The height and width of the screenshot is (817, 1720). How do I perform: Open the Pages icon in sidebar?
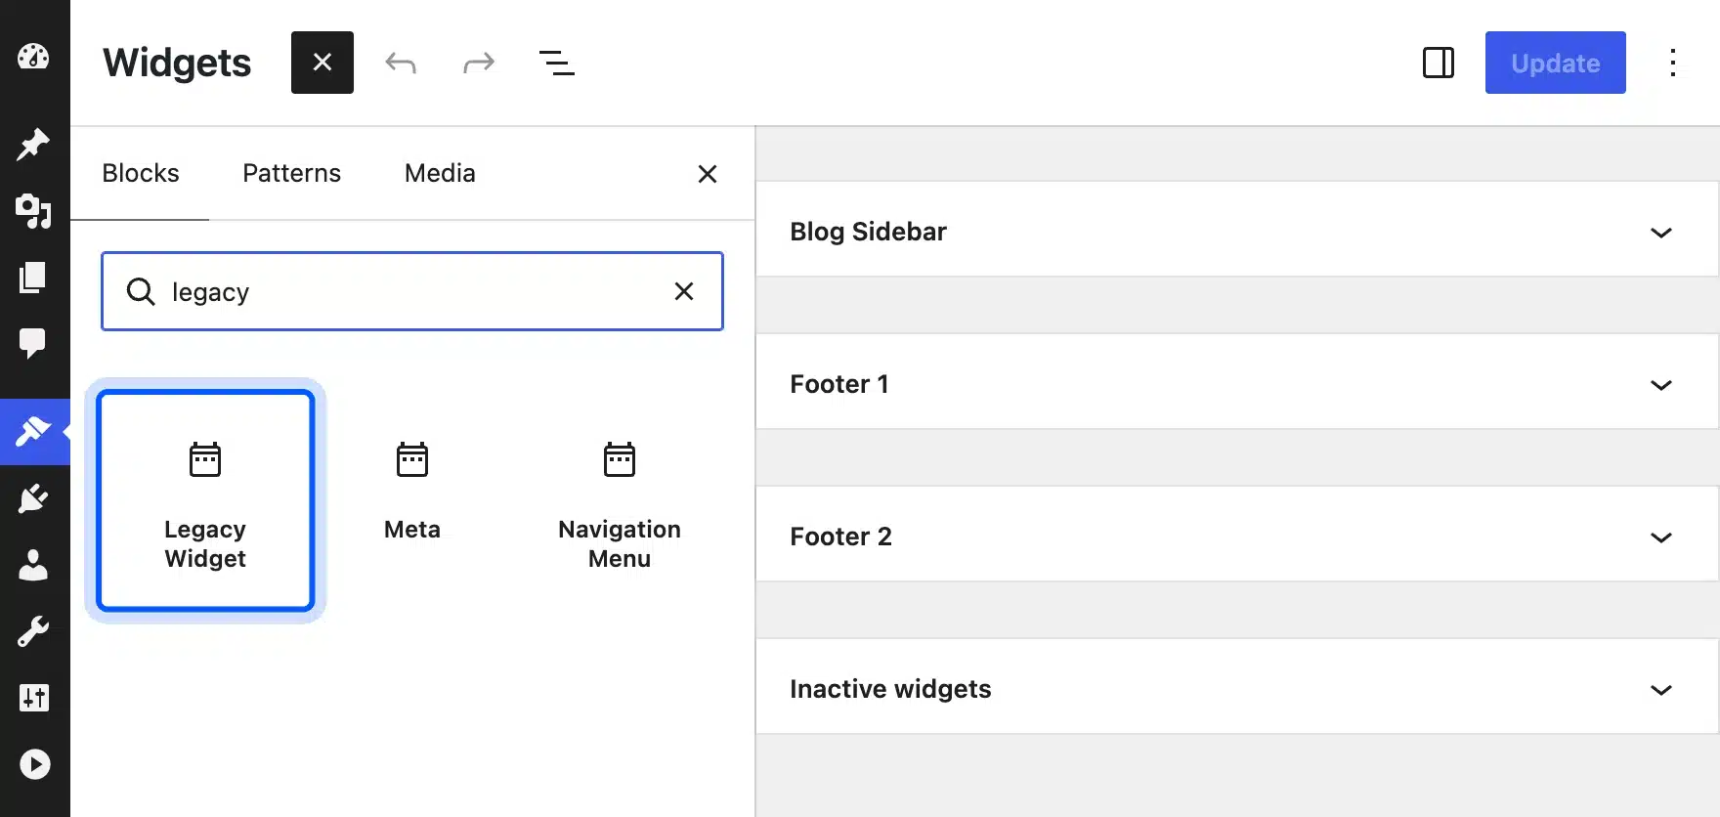tap(33, 278)
